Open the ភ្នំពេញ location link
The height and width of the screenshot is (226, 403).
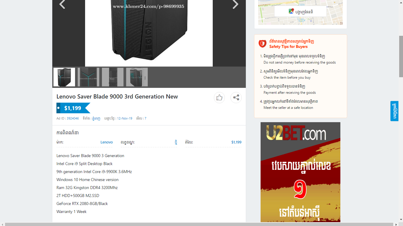tap(96, 118)
